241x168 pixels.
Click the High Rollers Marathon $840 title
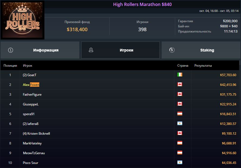point(142,4)
